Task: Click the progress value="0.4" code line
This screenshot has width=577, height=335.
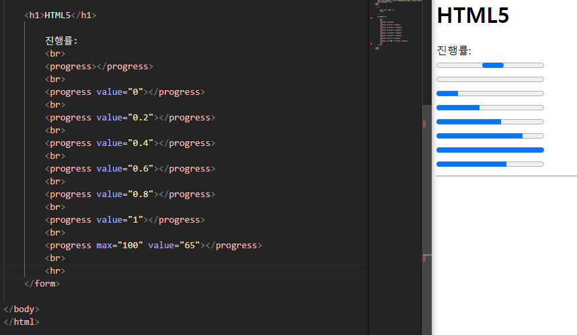Action: click(x=130, y=143)
